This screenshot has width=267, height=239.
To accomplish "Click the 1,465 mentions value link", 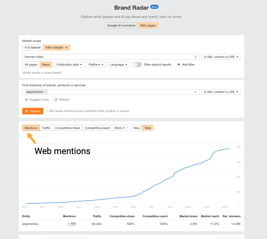I will point(72,224).
